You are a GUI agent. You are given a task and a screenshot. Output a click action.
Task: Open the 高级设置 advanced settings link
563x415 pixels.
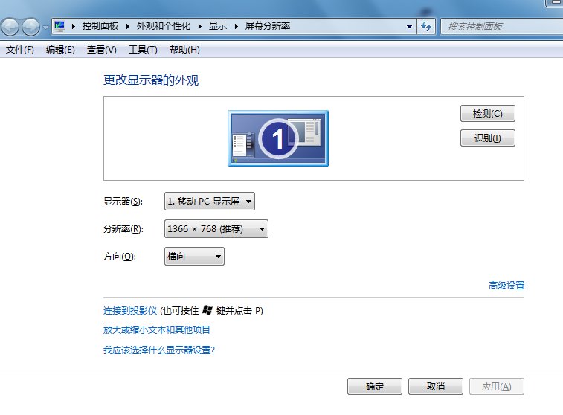(506, 286)
